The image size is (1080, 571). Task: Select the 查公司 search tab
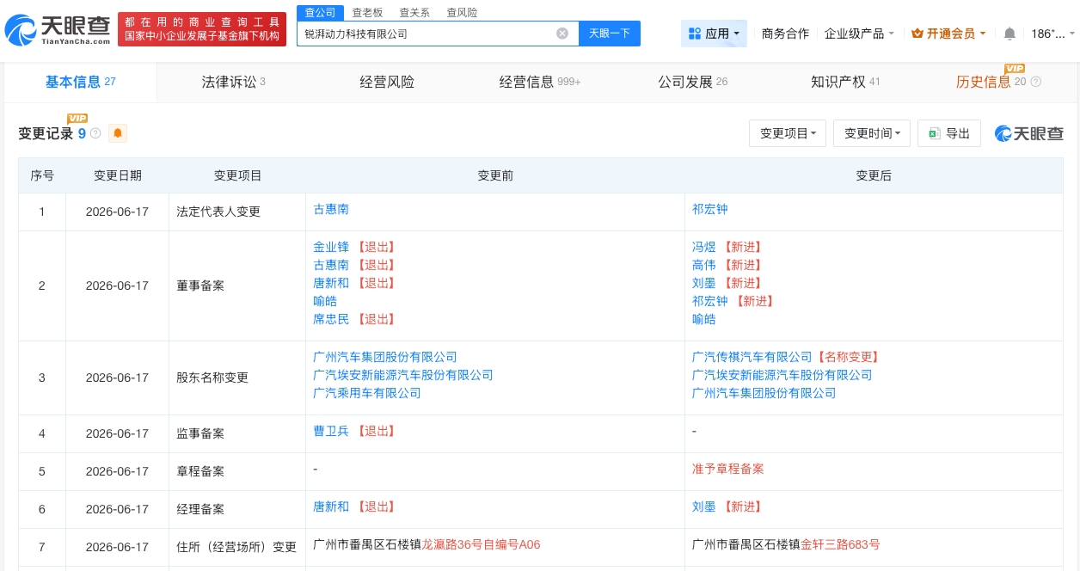pyautogui.click(x=321, y=12)
